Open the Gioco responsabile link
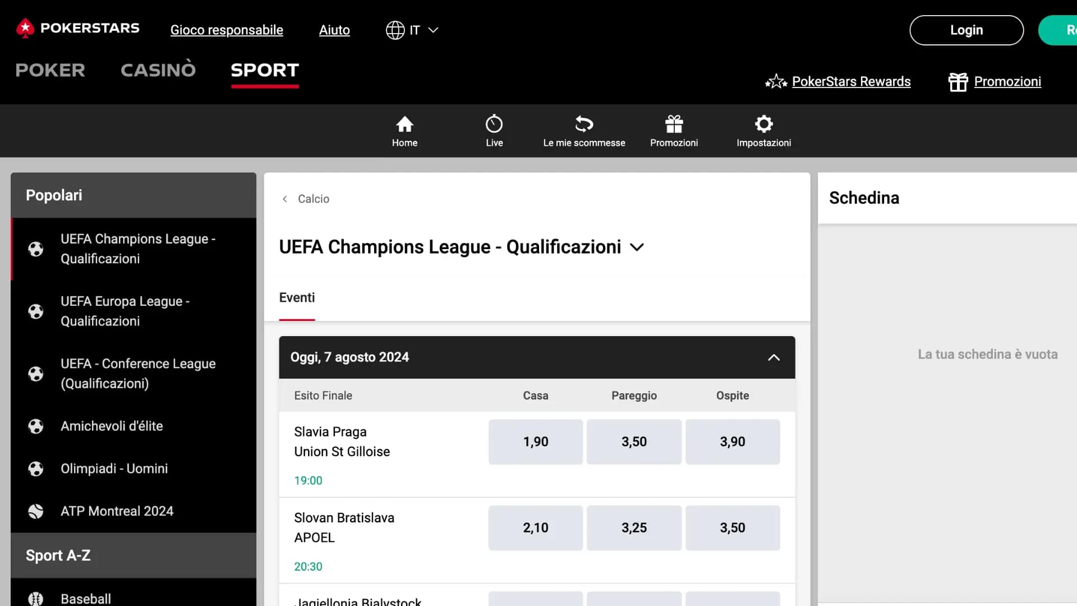 coord(227,30)
